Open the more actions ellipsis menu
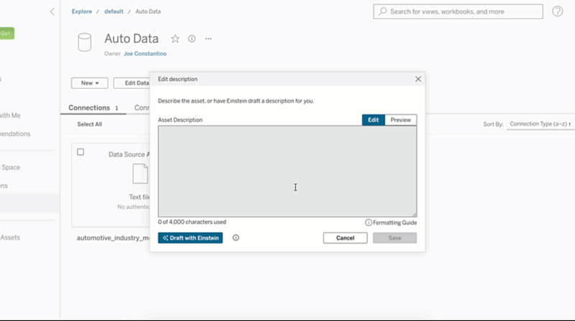 click(x=208, y=39)
